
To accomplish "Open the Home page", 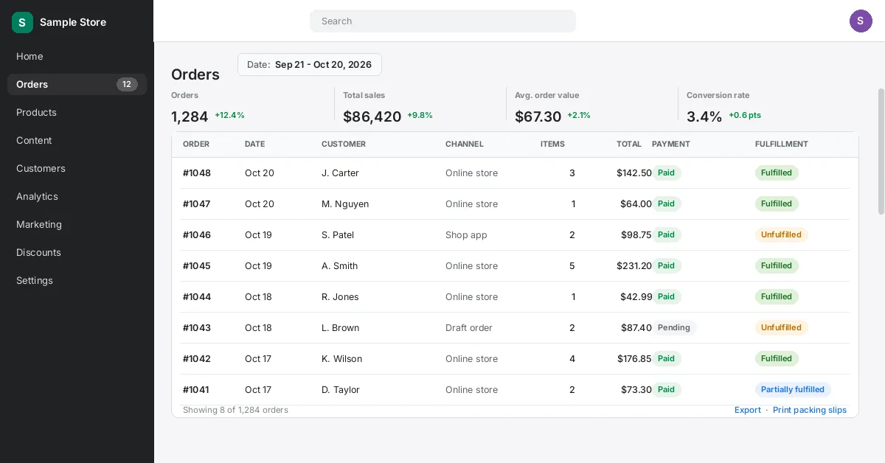I will 77,56.
